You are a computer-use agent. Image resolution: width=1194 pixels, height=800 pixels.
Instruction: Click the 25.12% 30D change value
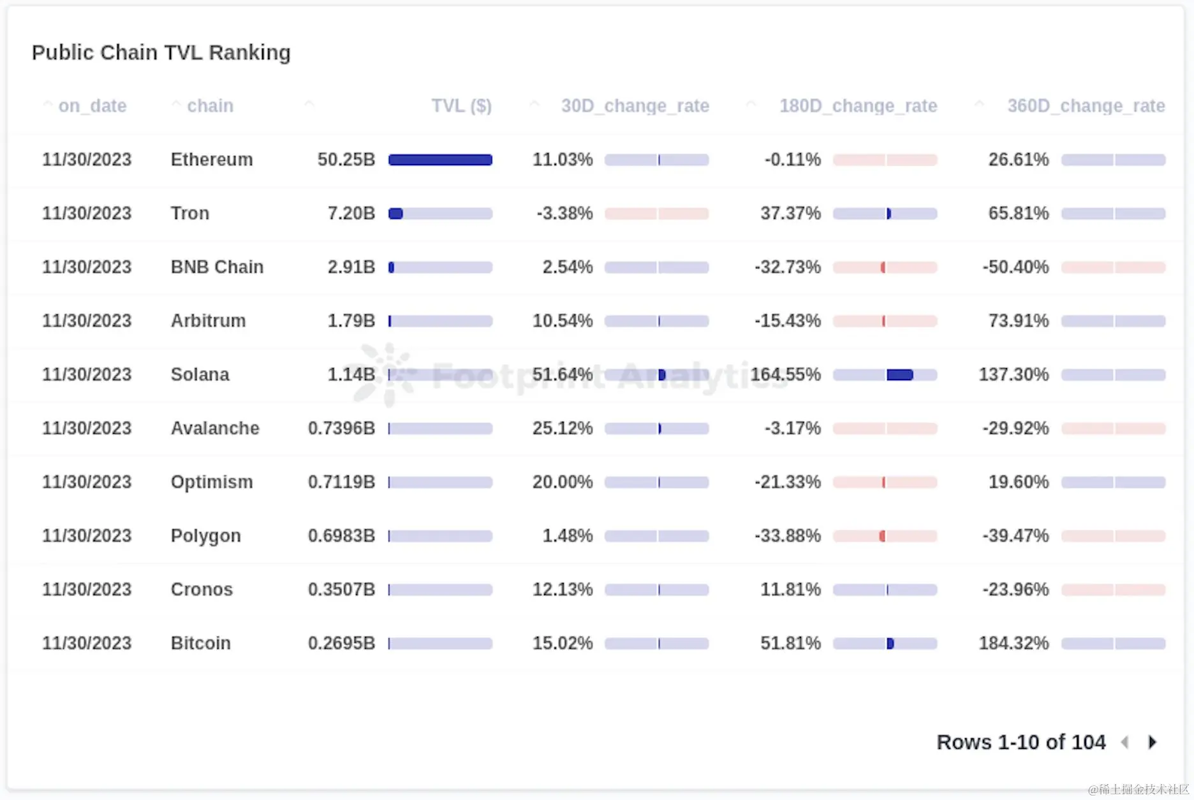tap(563, 428)
